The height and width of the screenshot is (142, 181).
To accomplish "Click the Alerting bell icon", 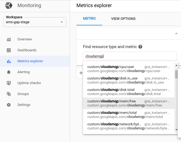I will [x=9, y=72].
